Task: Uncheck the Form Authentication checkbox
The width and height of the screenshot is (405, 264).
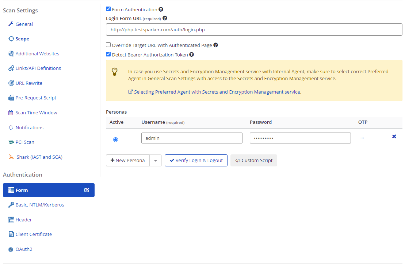Action: click(x=108, y=9)
